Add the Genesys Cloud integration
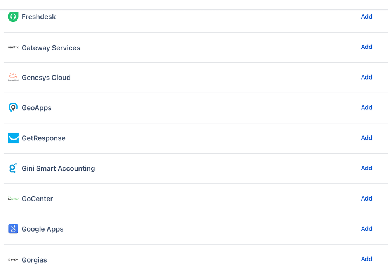The image size is (388, 268). click(x=366, y=77)
